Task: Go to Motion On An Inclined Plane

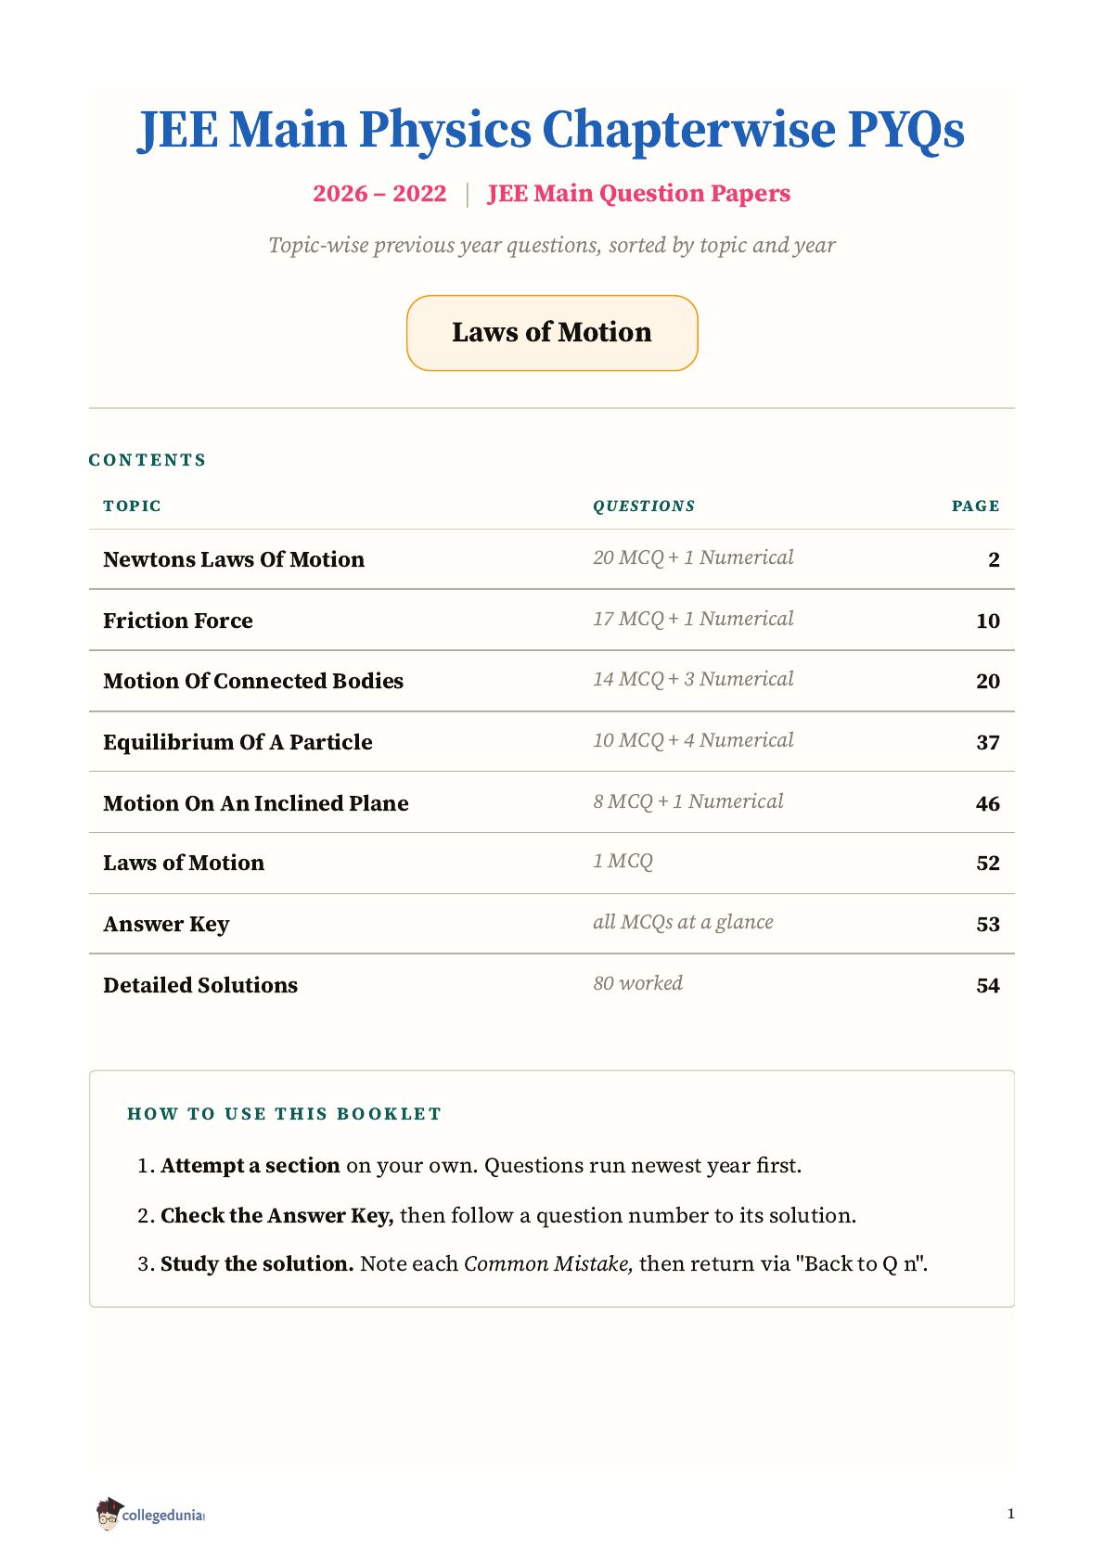Action: pyautogui.click(x=256, y=803)
